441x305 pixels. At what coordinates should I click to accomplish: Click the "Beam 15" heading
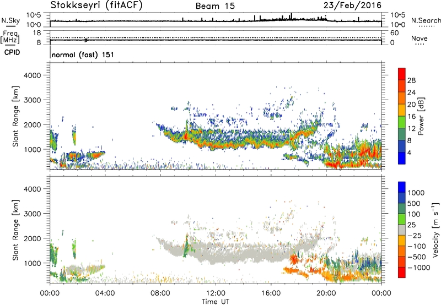[215, 6]
